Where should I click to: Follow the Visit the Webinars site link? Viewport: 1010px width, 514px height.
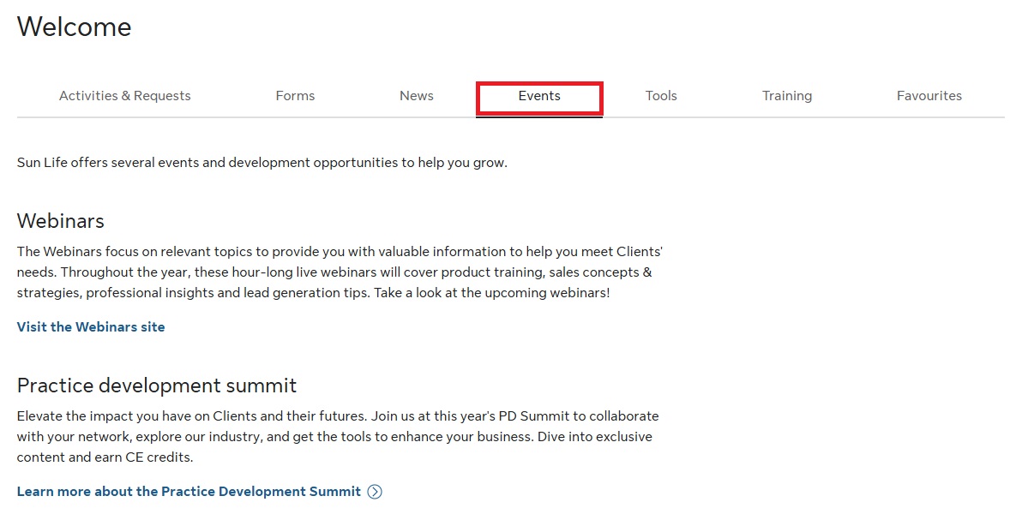pos(91,327)
